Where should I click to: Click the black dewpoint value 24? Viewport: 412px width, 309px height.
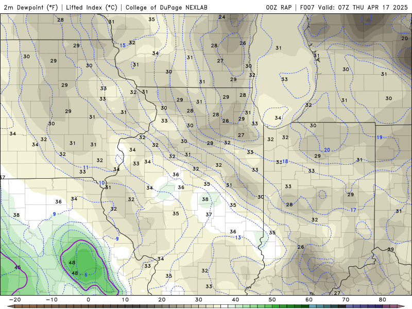coord(222,17)
